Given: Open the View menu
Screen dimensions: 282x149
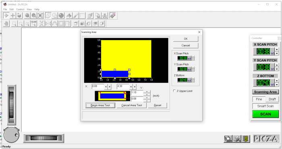Looking at the screenshot, I should (x=29, y=9).
